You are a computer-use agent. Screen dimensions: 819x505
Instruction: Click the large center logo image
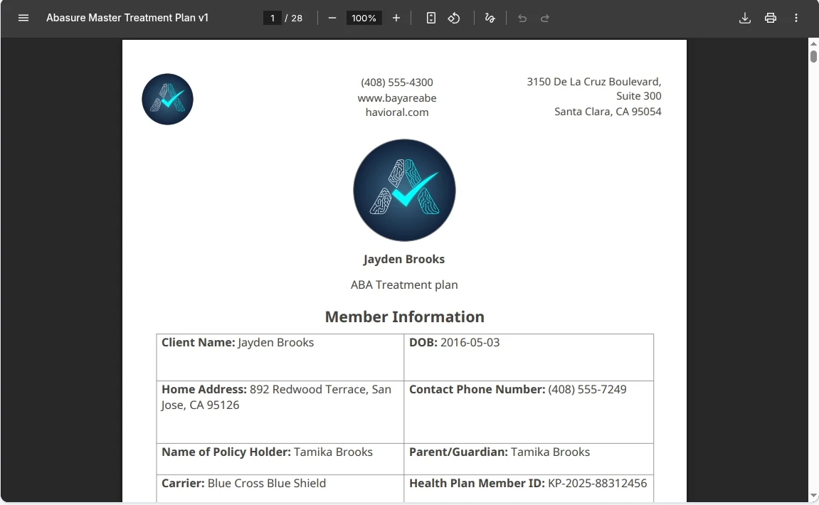coord(404,190)
